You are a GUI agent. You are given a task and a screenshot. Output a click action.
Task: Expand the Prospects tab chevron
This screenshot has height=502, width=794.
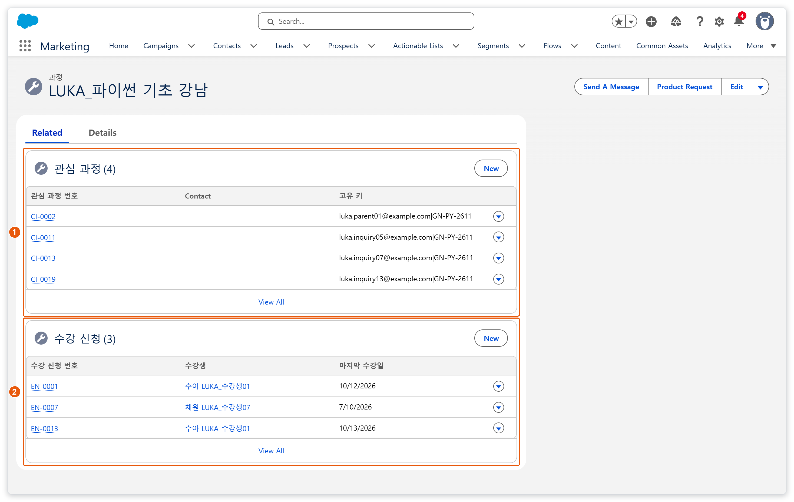[x=372, y=46]
